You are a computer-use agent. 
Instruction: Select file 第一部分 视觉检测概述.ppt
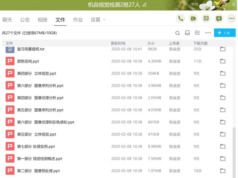pos(40,159)
